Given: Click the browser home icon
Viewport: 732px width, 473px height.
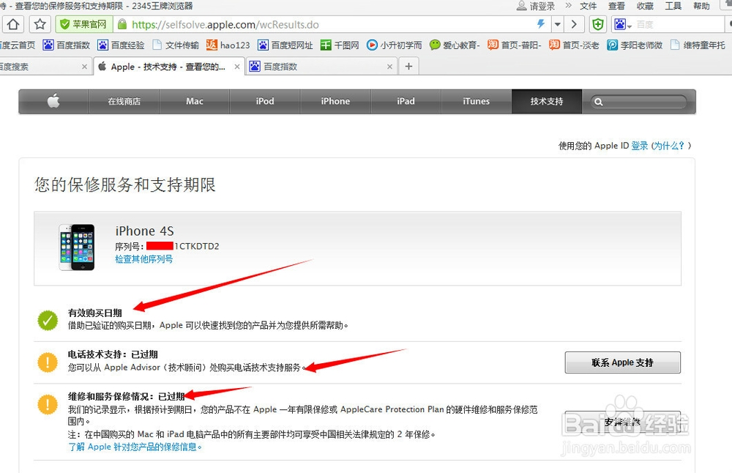Looking at the screenshot, I should [13, 24].
